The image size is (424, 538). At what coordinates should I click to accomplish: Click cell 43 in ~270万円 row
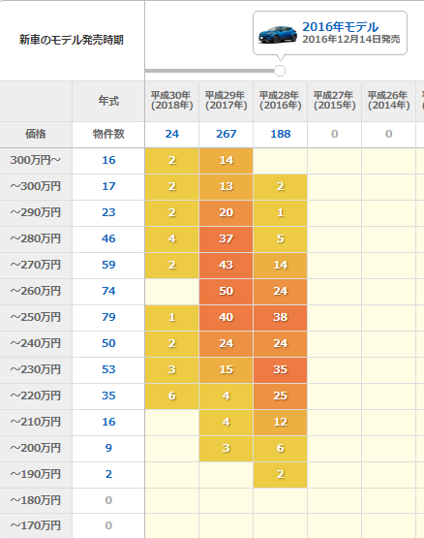227,266
